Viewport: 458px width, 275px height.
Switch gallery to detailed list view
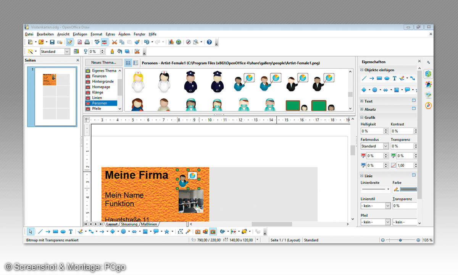[x=135, y=63]
